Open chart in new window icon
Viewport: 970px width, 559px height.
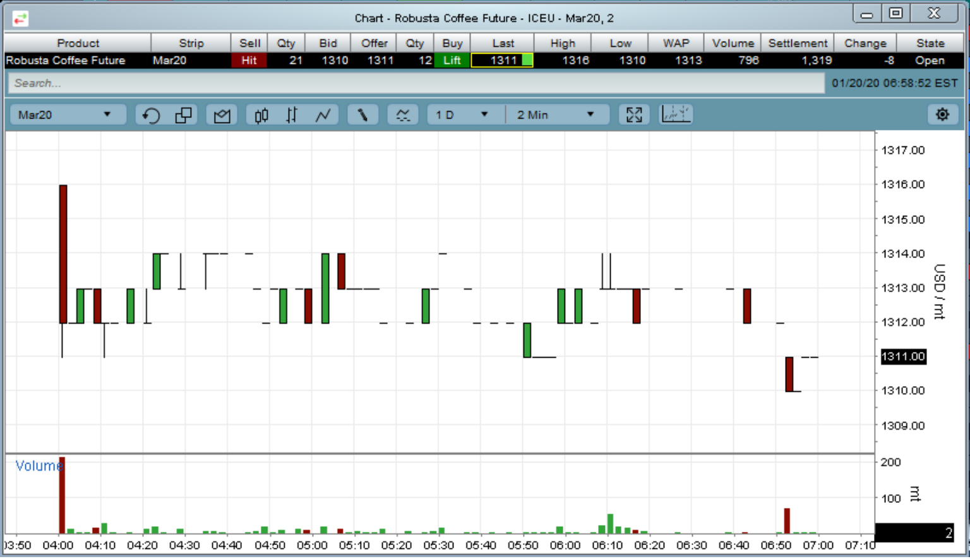(184, 115)
